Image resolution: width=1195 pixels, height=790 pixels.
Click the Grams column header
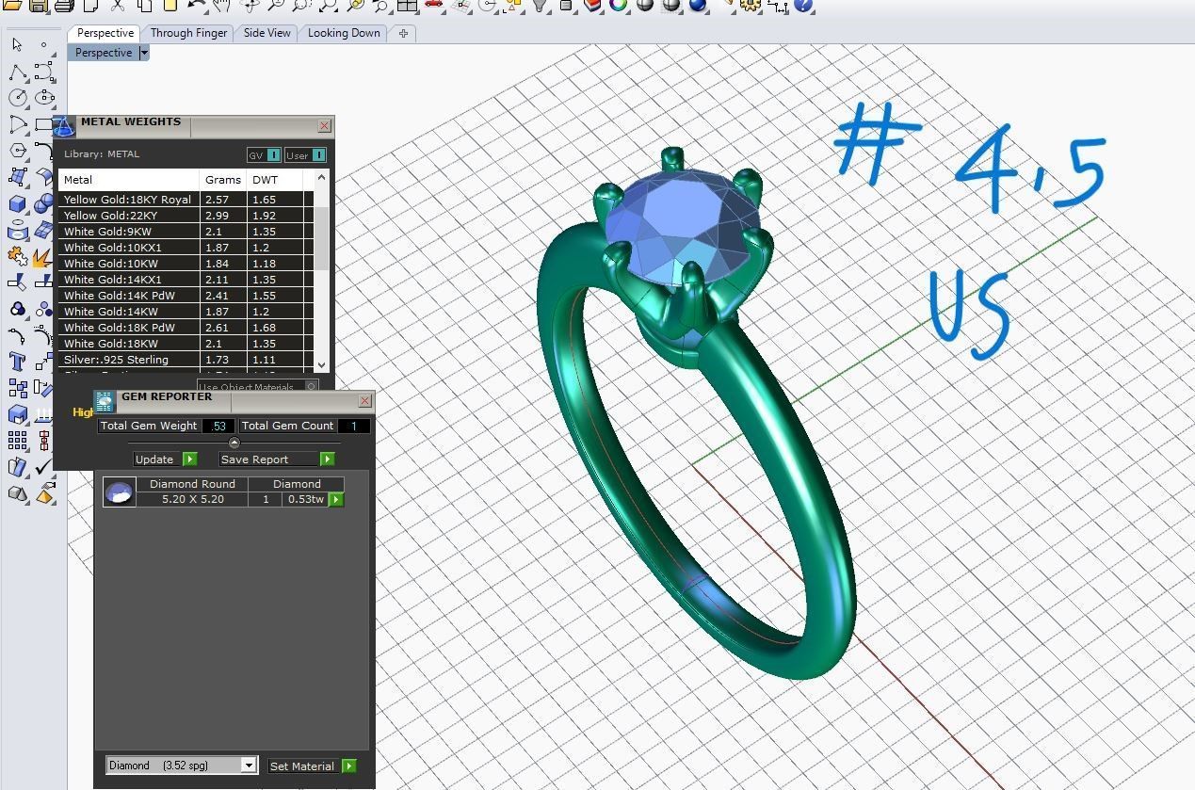[x=223, y=179]
